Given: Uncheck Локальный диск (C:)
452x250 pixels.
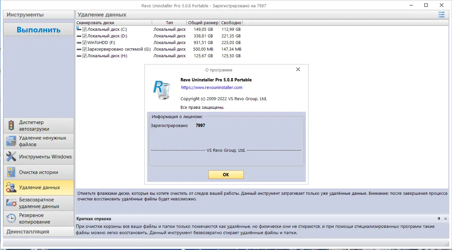Looking at the screenshot, I should pos(85,29).
